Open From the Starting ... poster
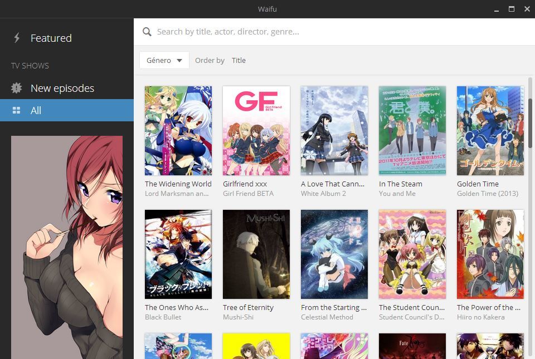The image size is (535, 359). point(334,254)
